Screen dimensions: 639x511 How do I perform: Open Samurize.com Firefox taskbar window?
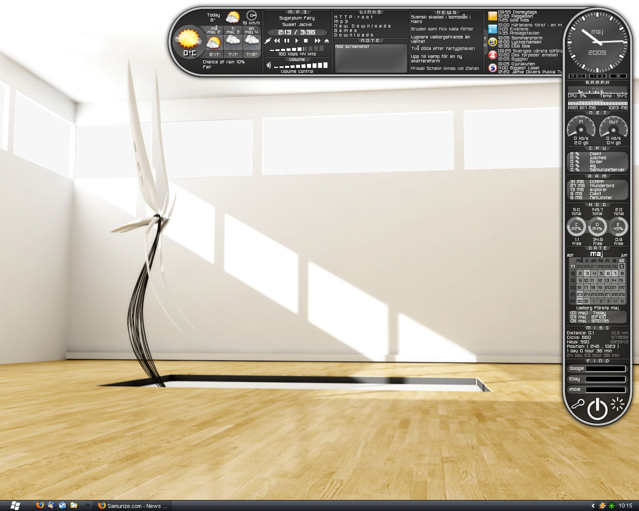point(134,506)
